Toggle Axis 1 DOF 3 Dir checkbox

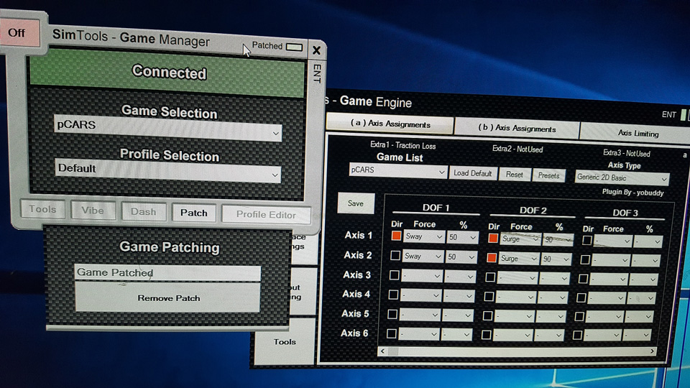coord(586,240)
